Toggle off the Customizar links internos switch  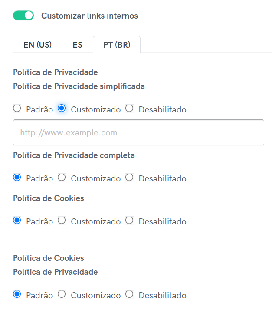tap(23, 16)
